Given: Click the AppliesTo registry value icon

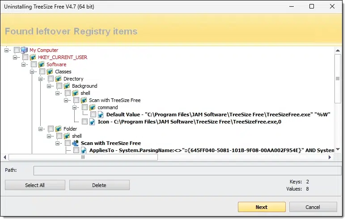Looking at the screenshot, I should coord(84,150).
